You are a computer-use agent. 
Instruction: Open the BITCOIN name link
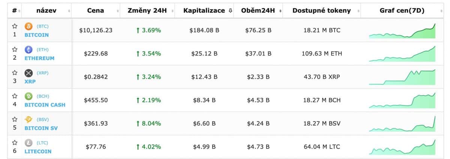(36, 35)
